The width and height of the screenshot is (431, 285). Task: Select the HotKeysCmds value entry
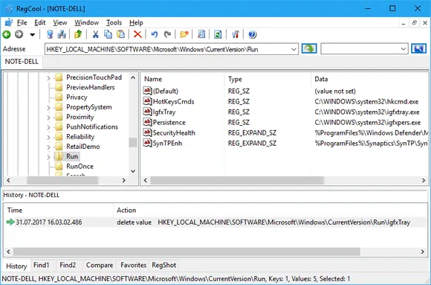(x=173, y=101)
